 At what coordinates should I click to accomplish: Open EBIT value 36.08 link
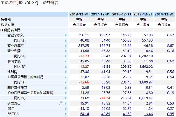click(x=106, y=108)
